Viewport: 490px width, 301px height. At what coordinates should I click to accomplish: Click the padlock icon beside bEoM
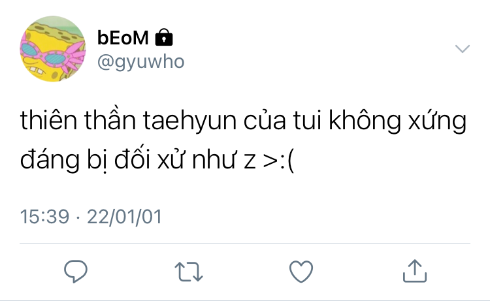tap(164, 37)
